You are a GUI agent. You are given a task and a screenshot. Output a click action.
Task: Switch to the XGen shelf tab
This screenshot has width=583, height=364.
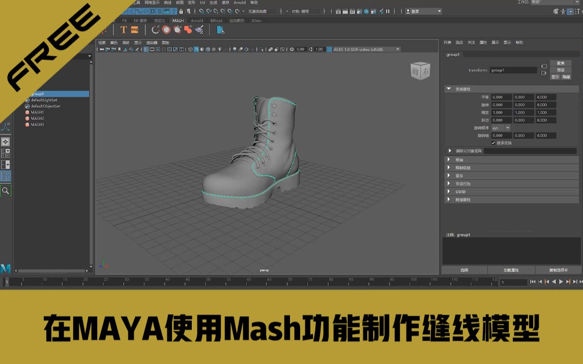pyautogui.click(x=255, y=21)
